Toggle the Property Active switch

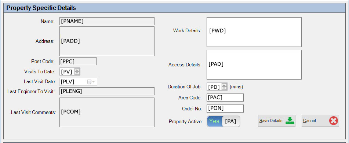[x=223, y=121]
